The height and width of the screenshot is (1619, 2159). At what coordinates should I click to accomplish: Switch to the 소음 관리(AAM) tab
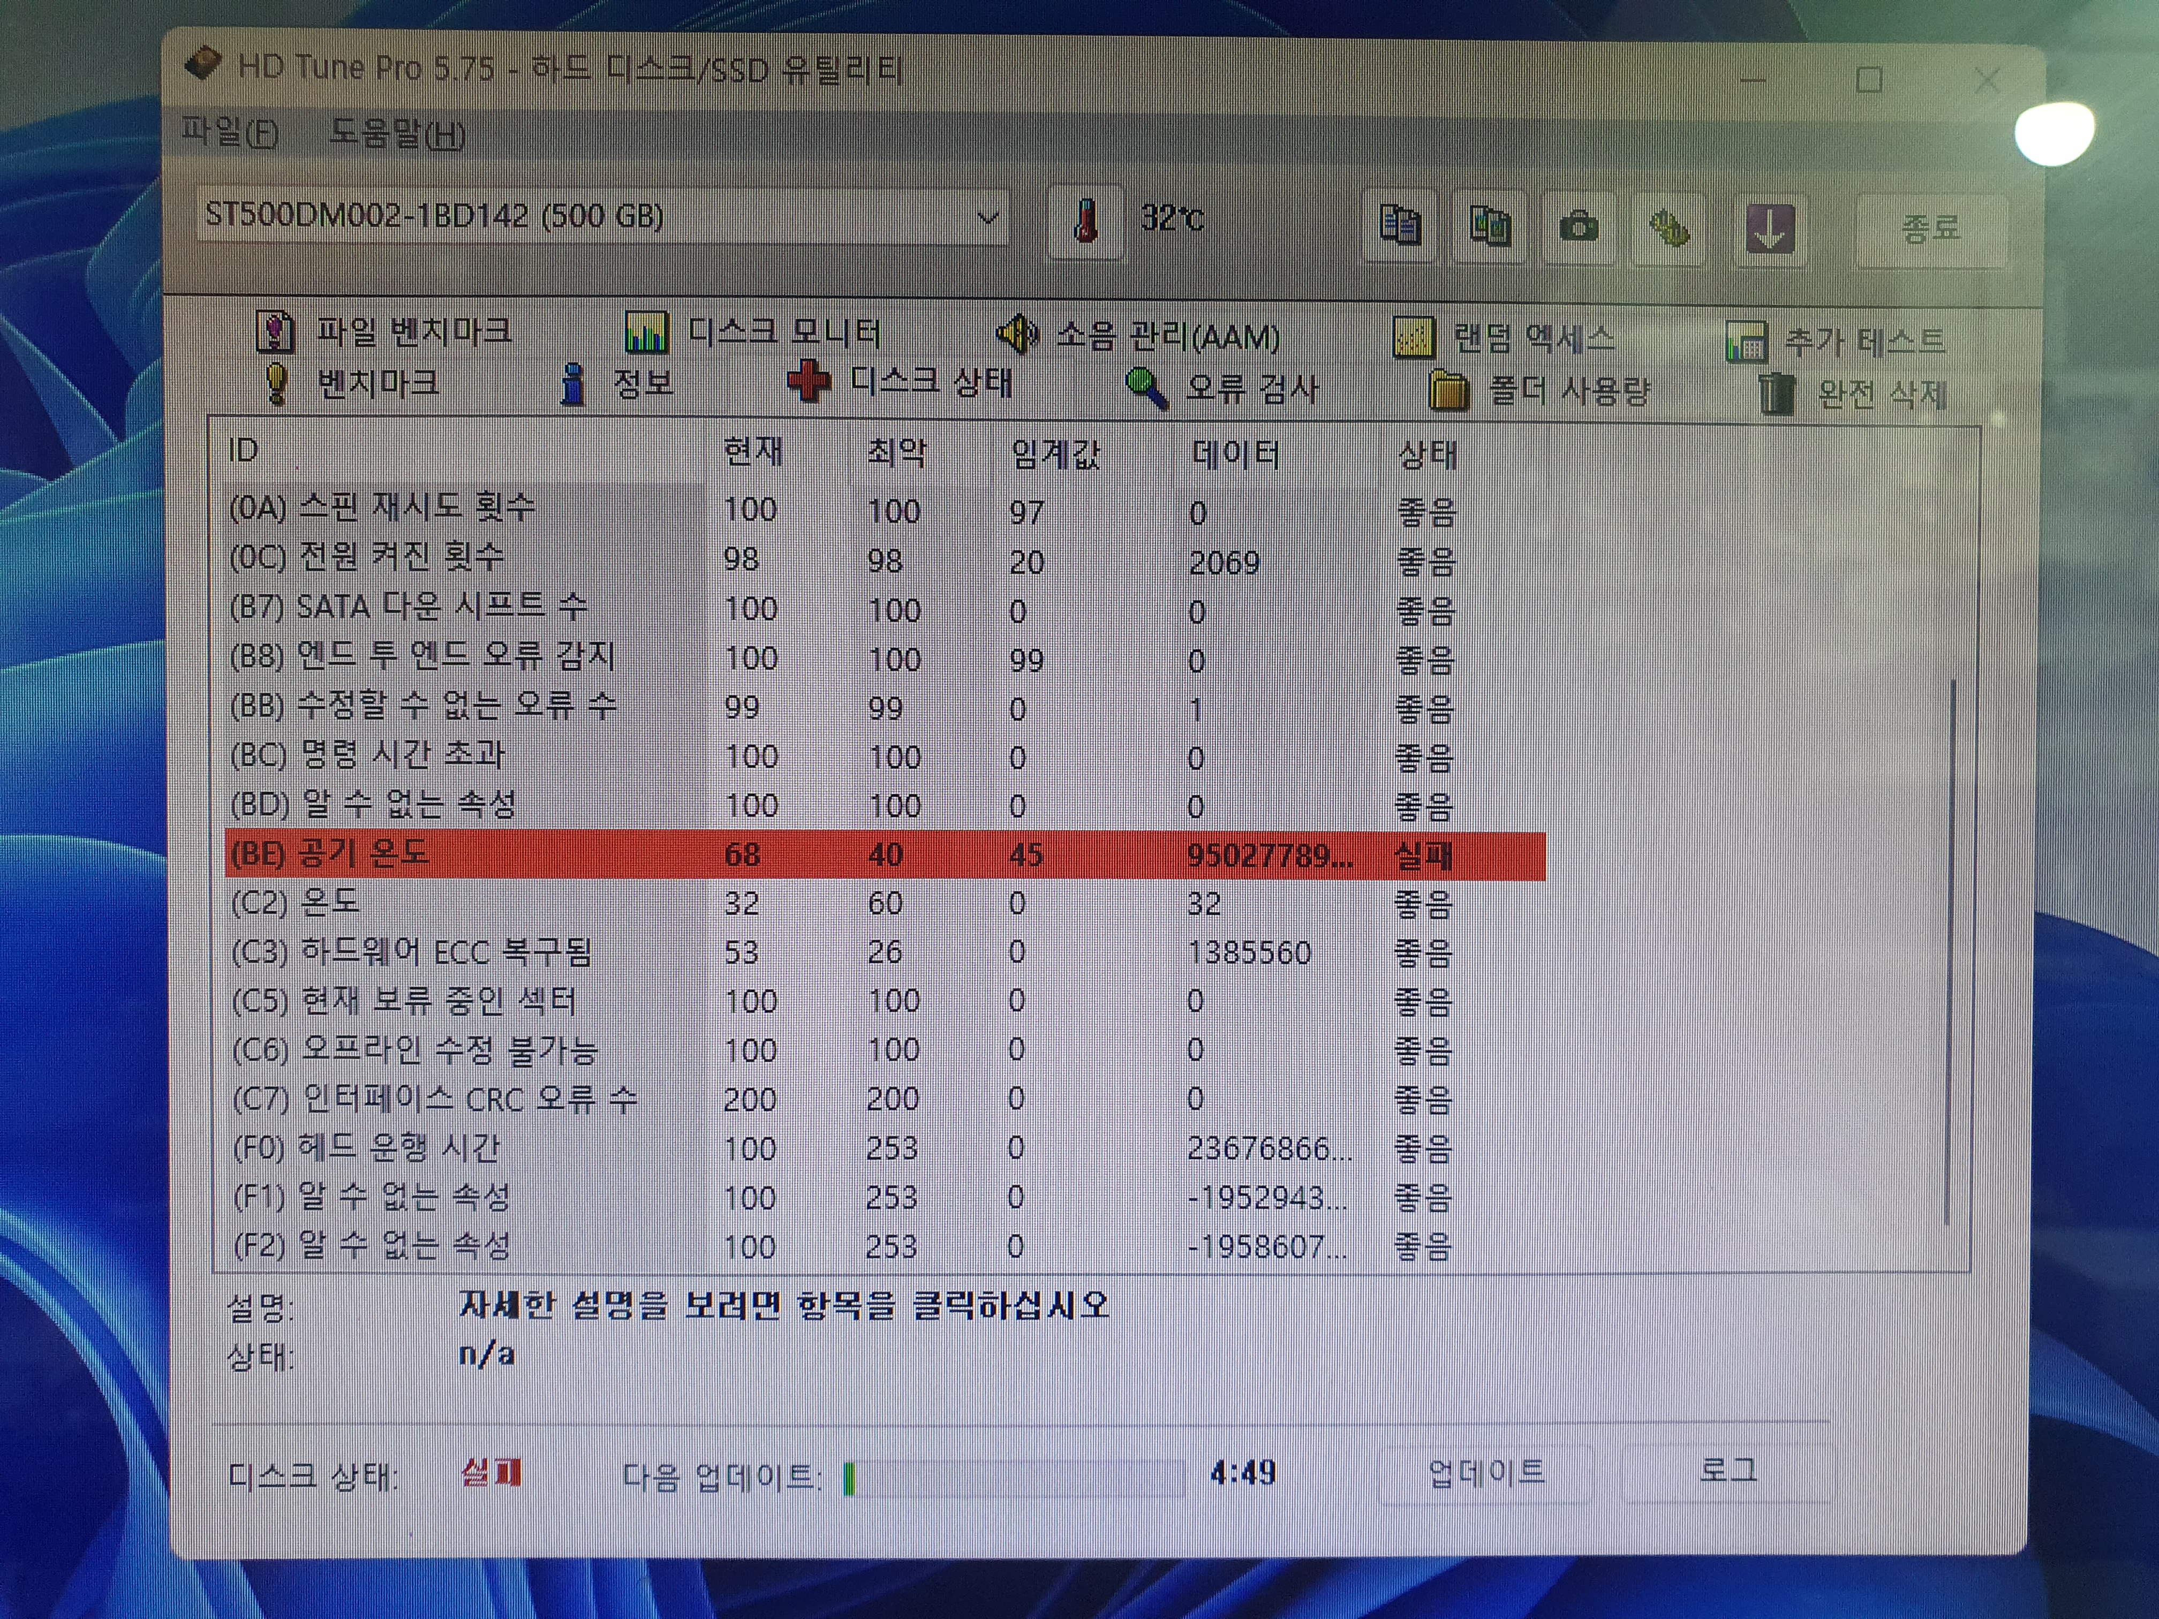pyautogui.click(x=1138, y=336)
